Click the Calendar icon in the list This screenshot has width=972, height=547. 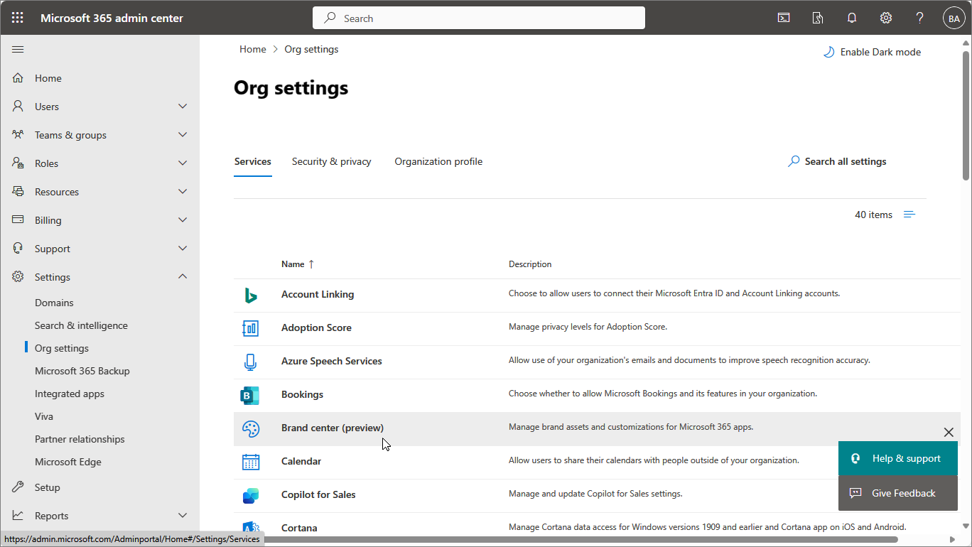(250, 462)
